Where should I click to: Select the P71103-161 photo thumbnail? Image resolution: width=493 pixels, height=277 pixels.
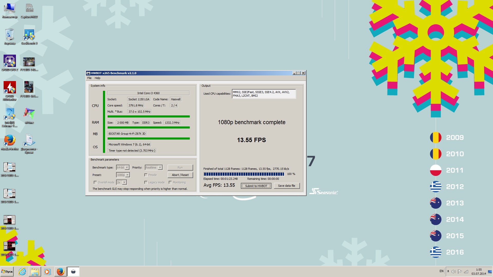pos(29,89)
